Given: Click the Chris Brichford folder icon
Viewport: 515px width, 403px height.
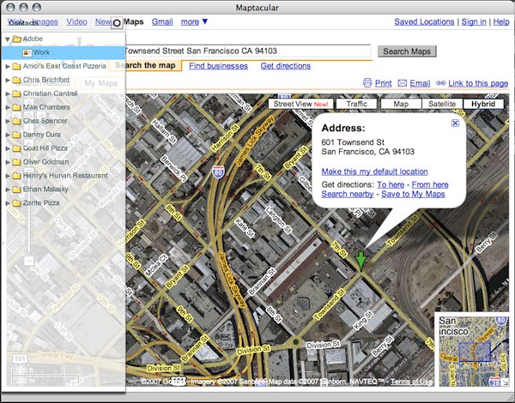Looking at the screenshot, I should coord(16,80).
